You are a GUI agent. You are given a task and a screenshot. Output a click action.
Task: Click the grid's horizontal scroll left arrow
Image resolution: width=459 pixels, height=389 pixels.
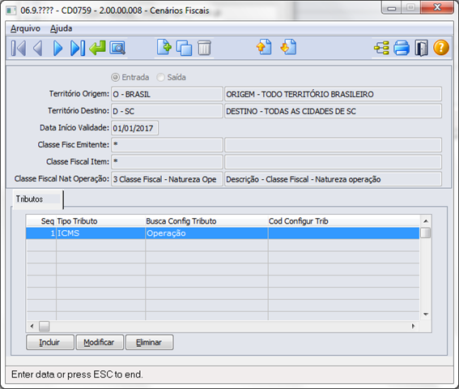32,326
